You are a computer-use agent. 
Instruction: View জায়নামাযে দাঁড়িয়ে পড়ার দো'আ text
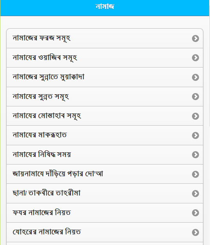(58, 174)
